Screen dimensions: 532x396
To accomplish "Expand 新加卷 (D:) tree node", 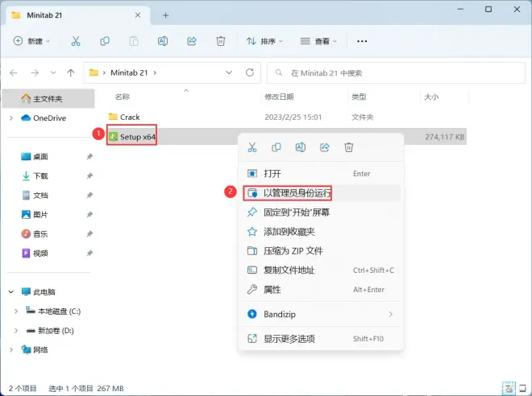I will click(16, 330).
